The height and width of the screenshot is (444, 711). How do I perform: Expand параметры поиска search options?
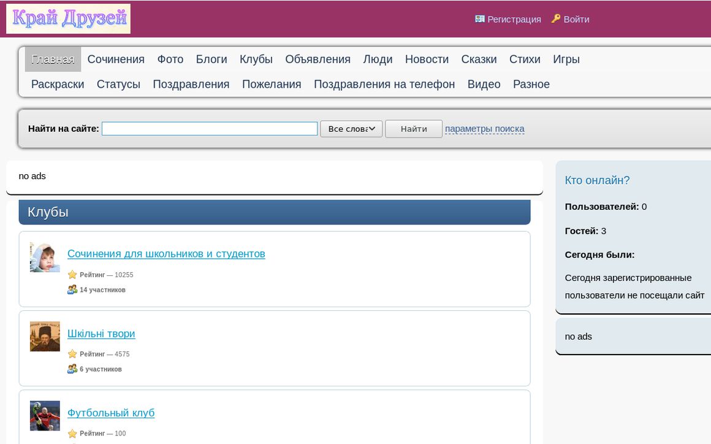484,129
